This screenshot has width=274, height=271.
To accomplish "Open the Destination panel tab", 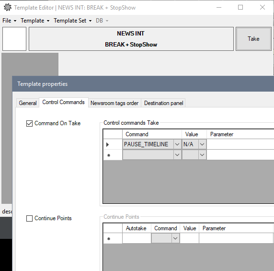I will coord(163,103).
